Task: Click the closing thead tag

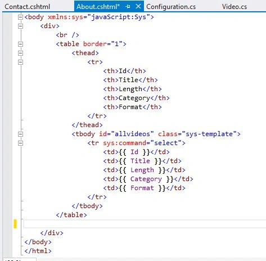Action: point(87,125)
